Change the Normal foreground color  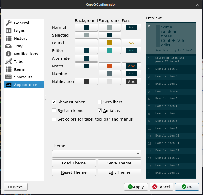point(110,27)
